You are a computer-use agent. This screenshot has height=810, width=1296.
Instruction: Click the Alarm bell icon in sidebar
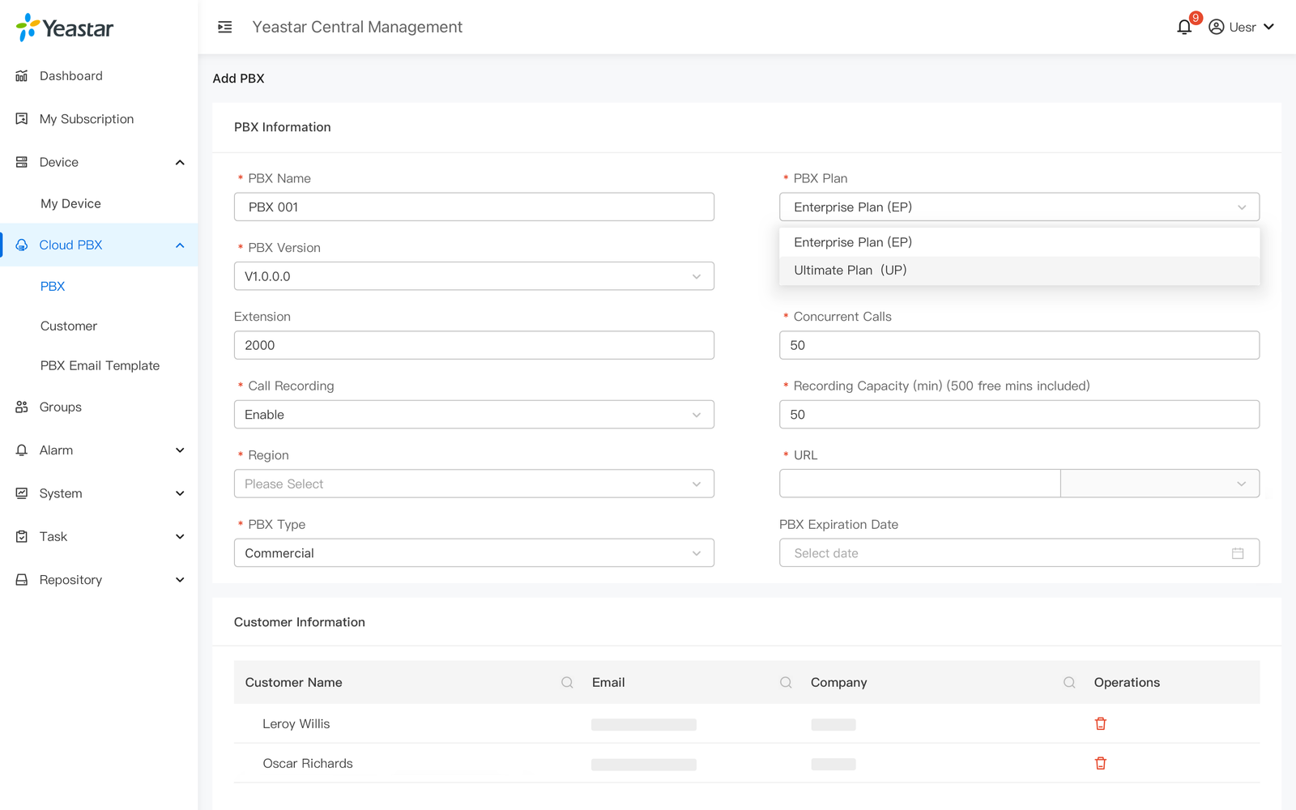pyautogui.click(x=22, y=450)
